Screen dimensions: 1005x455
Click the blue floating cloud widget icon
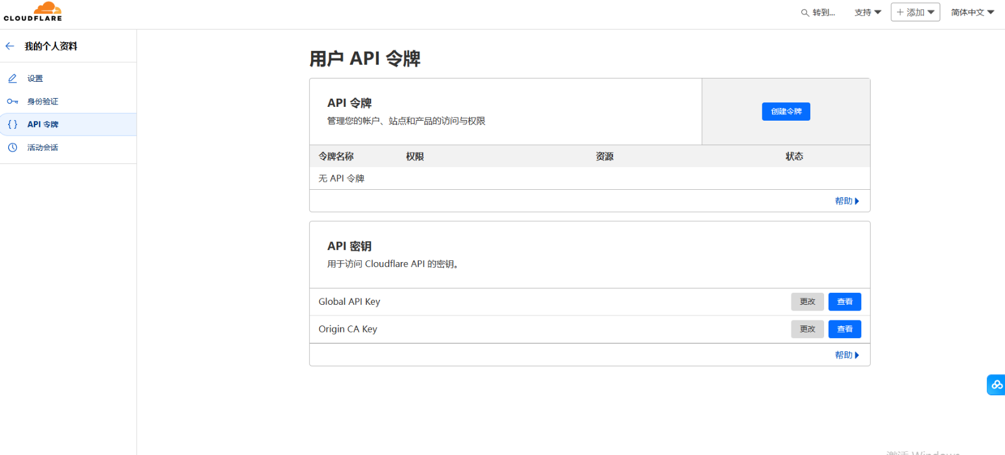[996, 385]
